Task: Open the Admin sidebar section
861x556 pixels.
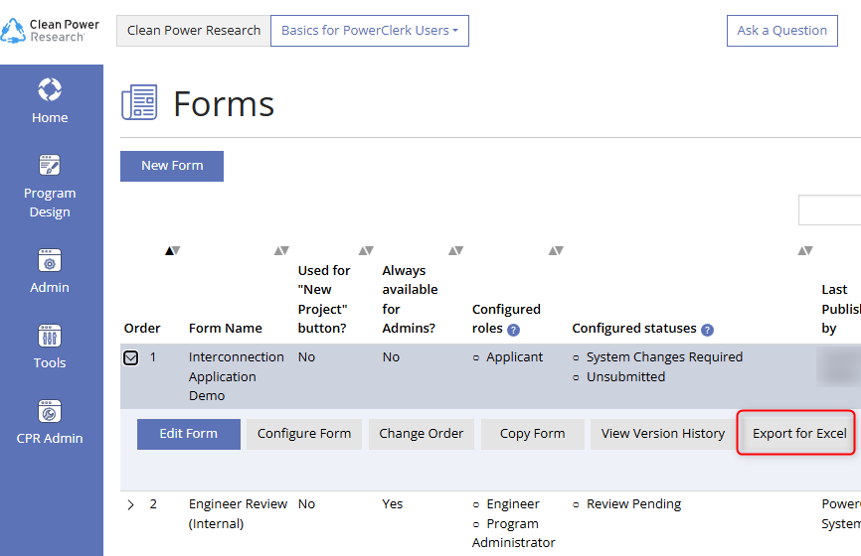Action: [x=50, y=271]
